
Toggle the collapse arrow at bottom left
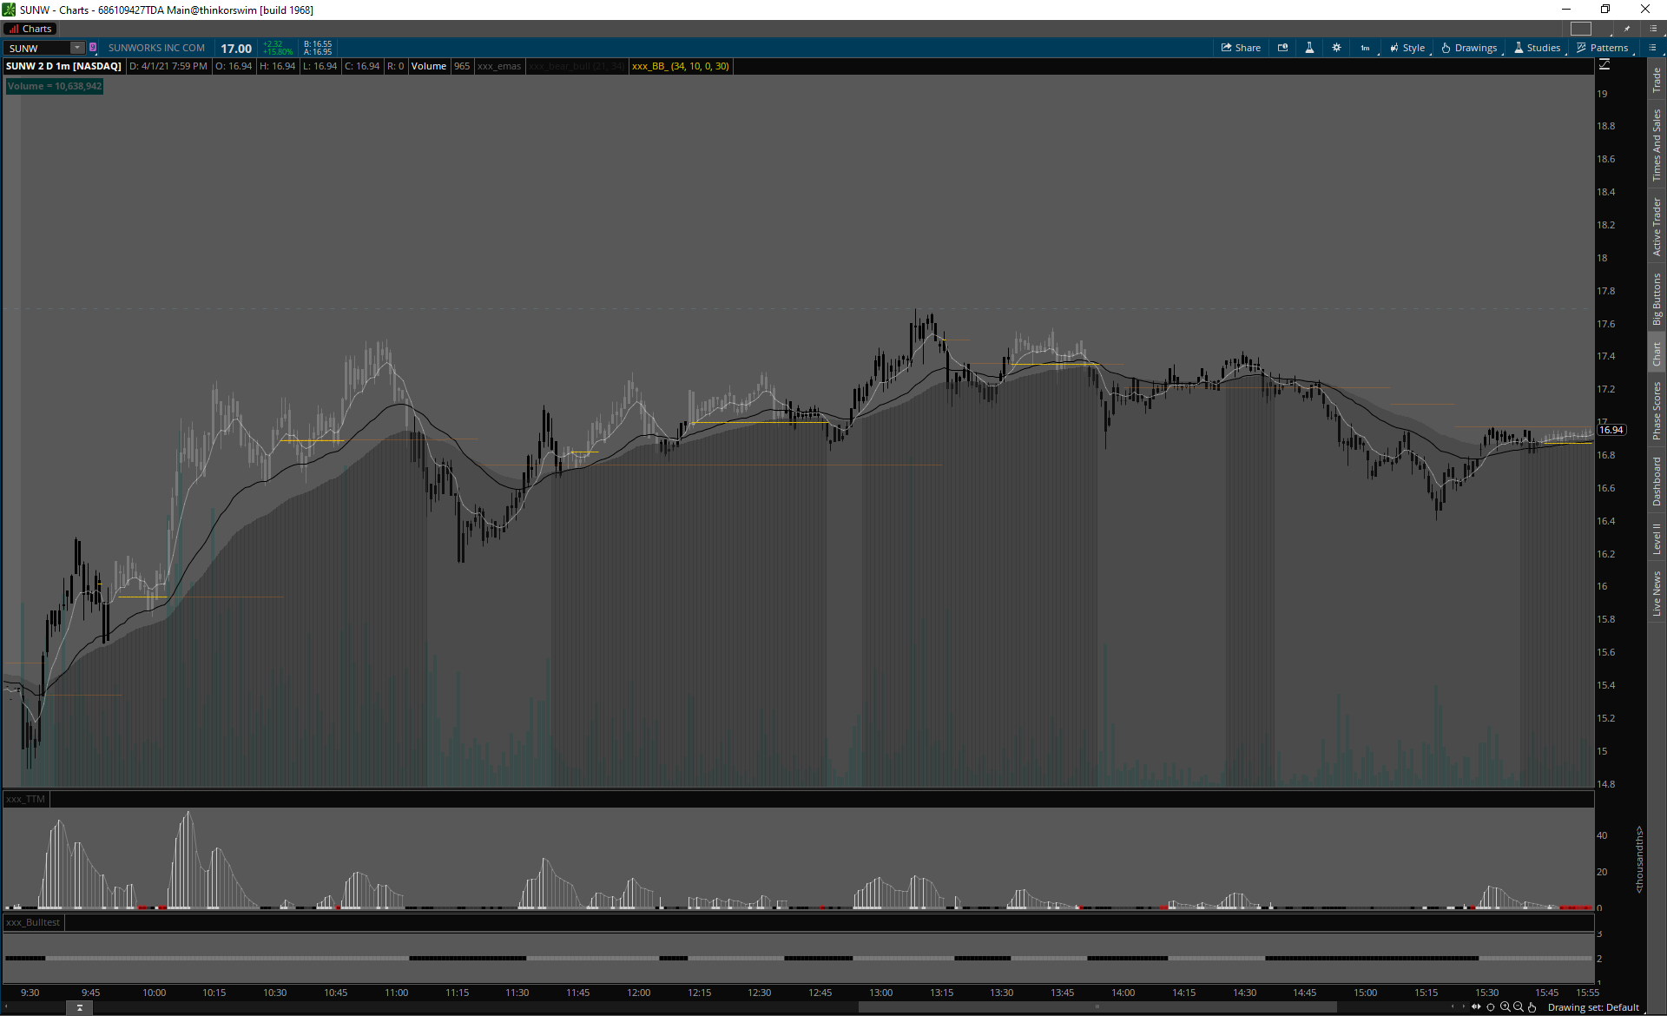(79, 1008)
